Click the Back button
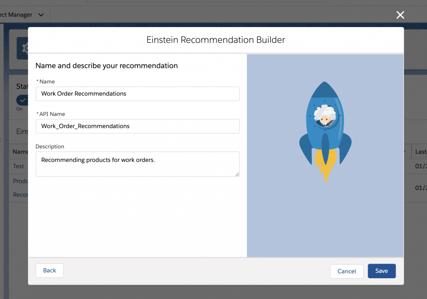This screenshot has width=427, height=299. coord(49,270)
